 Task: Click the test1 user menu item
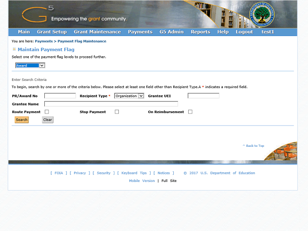[x=268, y=32]
